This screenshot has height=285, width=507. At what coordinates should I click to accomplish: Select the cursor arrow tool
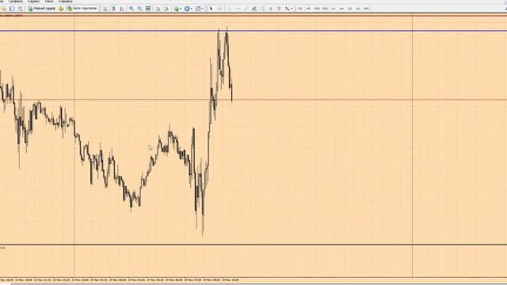coord(212,9)
